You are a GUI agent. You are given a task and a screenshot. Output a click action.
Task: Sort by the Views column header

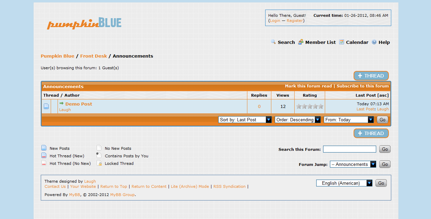[283, 95]
